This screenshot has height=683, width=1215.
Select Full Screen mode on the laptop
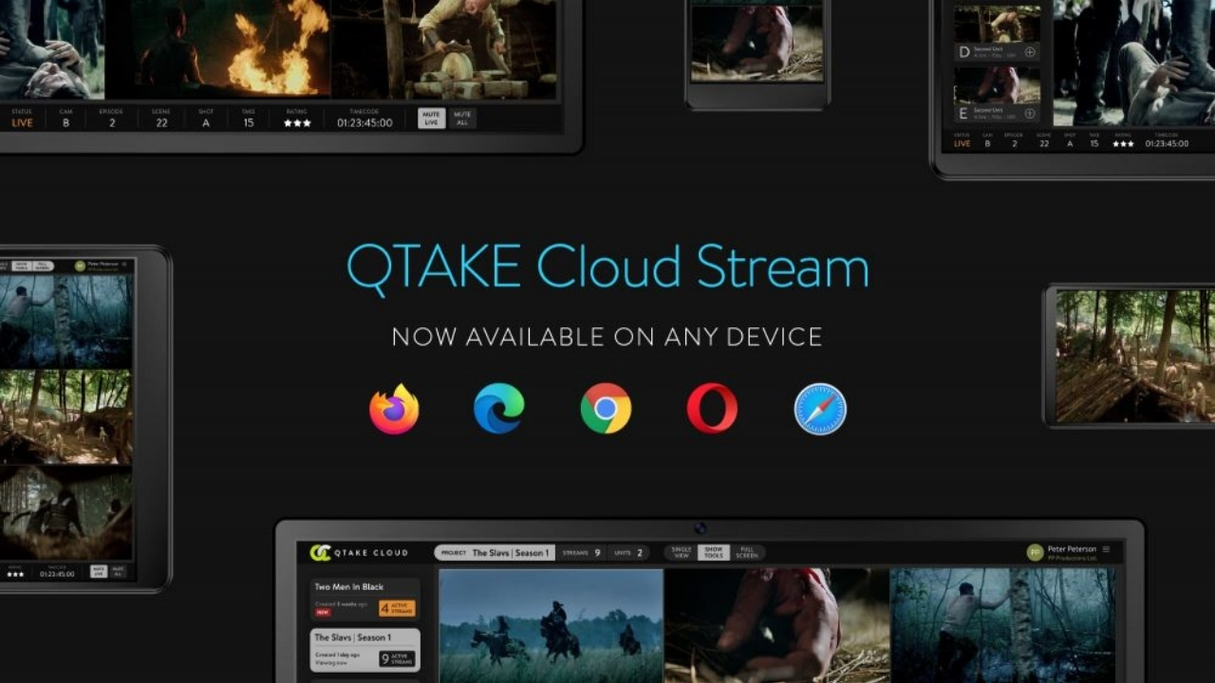pos(747,552)
